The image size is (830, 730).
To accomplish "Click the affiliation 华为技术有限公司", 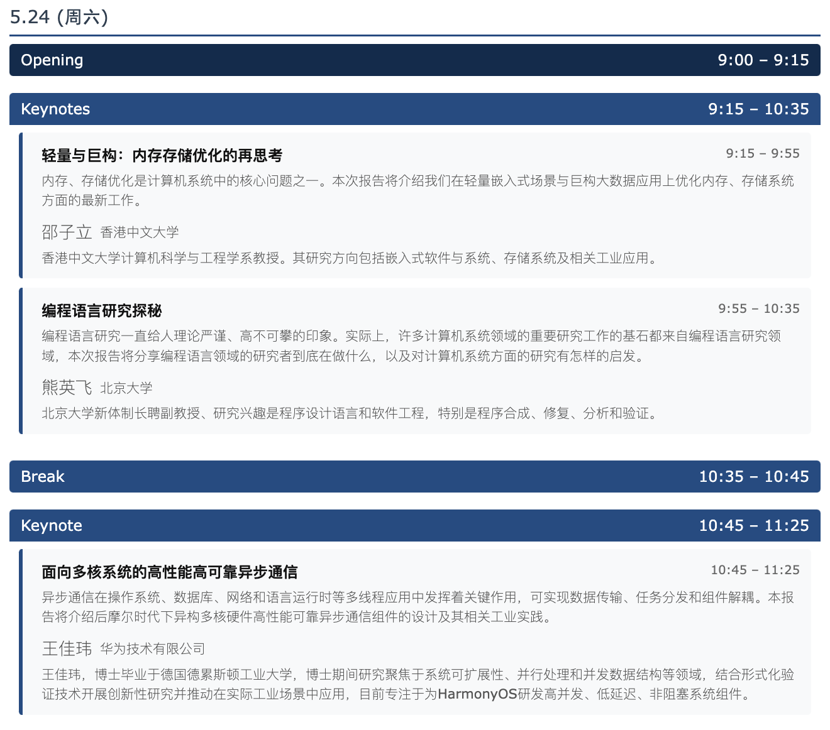I will coord(153,649).
